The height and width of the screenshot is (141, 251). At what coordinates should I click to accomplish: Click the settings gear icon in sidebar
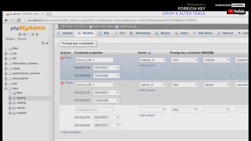[x=33, y=34]
